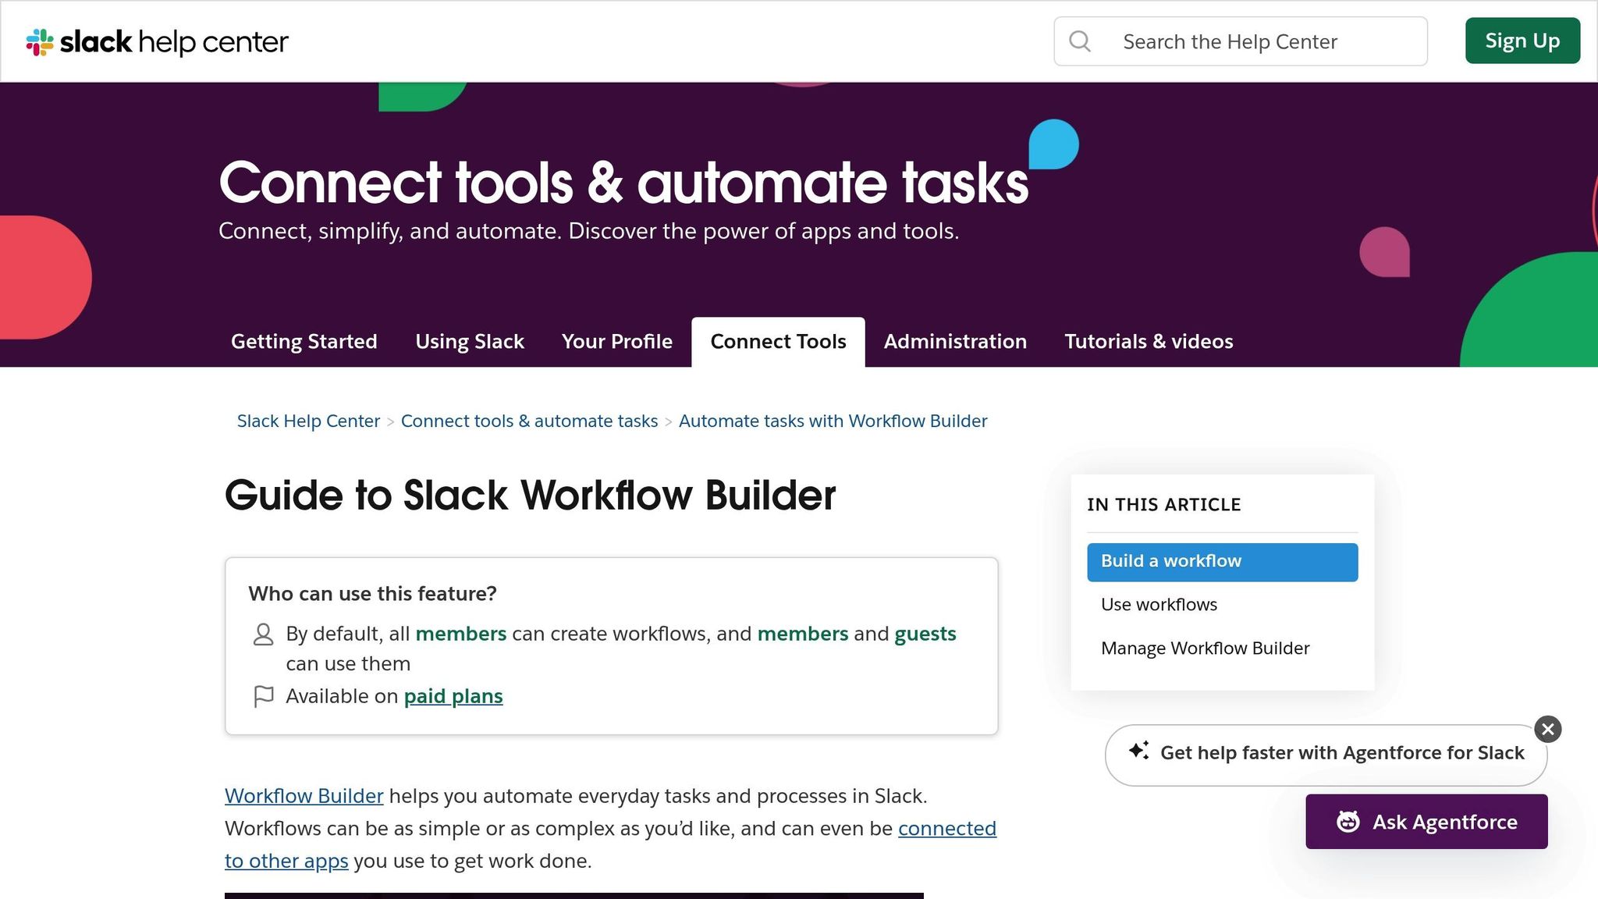Click Manage Workflow Builder in article outline

pos(1205,648)
